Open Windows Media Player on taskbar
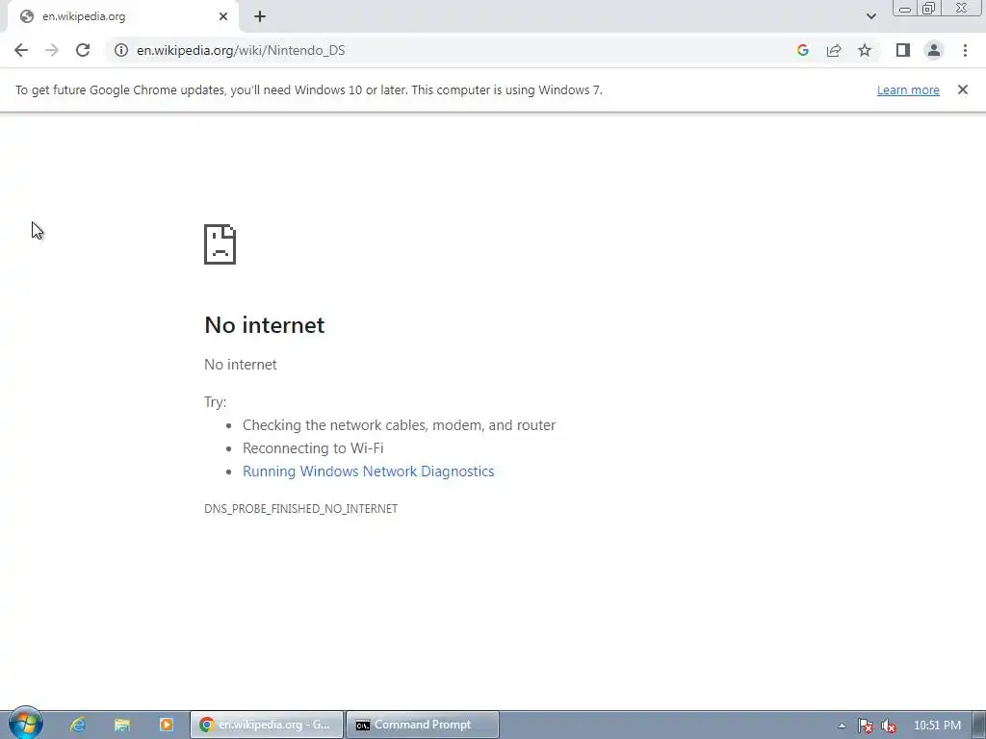The height and width of the screenshot is (739, 986). click(166, 725)
